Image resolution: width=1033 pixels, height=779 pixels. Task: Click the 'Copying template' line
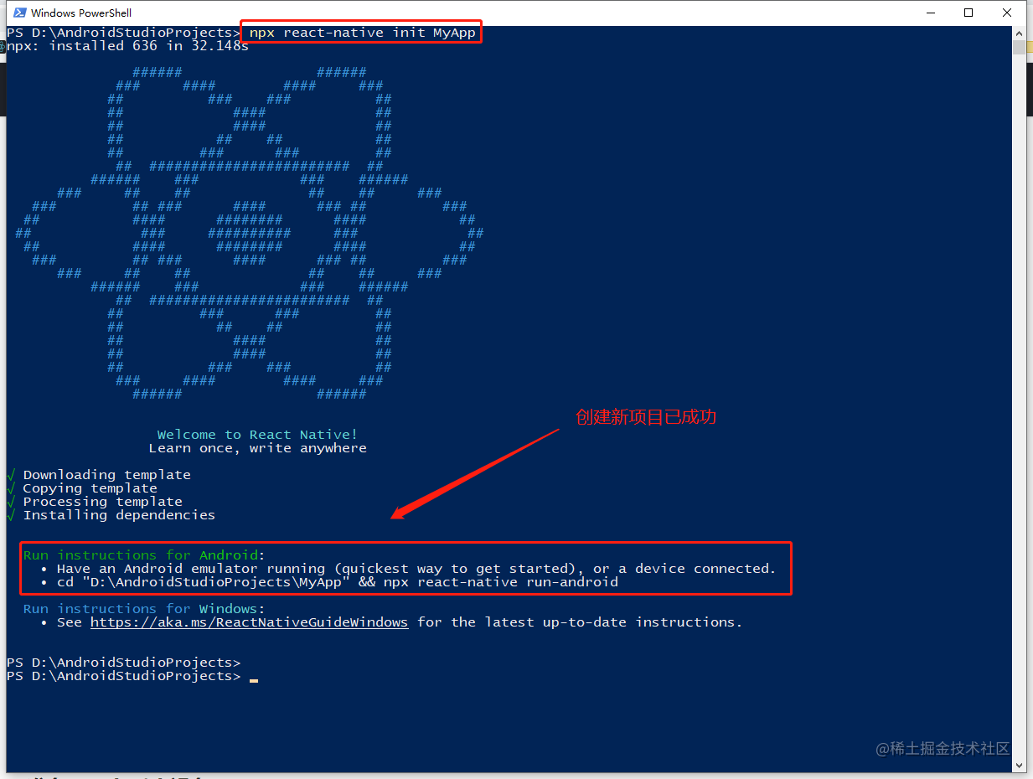pos(82,488)
